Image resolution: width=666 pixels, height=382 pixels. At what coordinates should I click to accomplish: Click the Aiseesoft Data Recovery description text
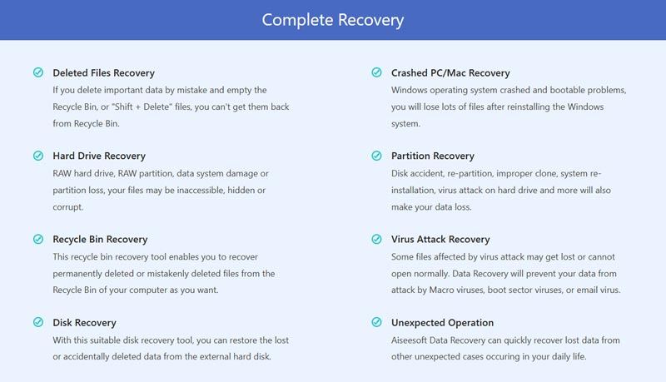pos(505,348)
